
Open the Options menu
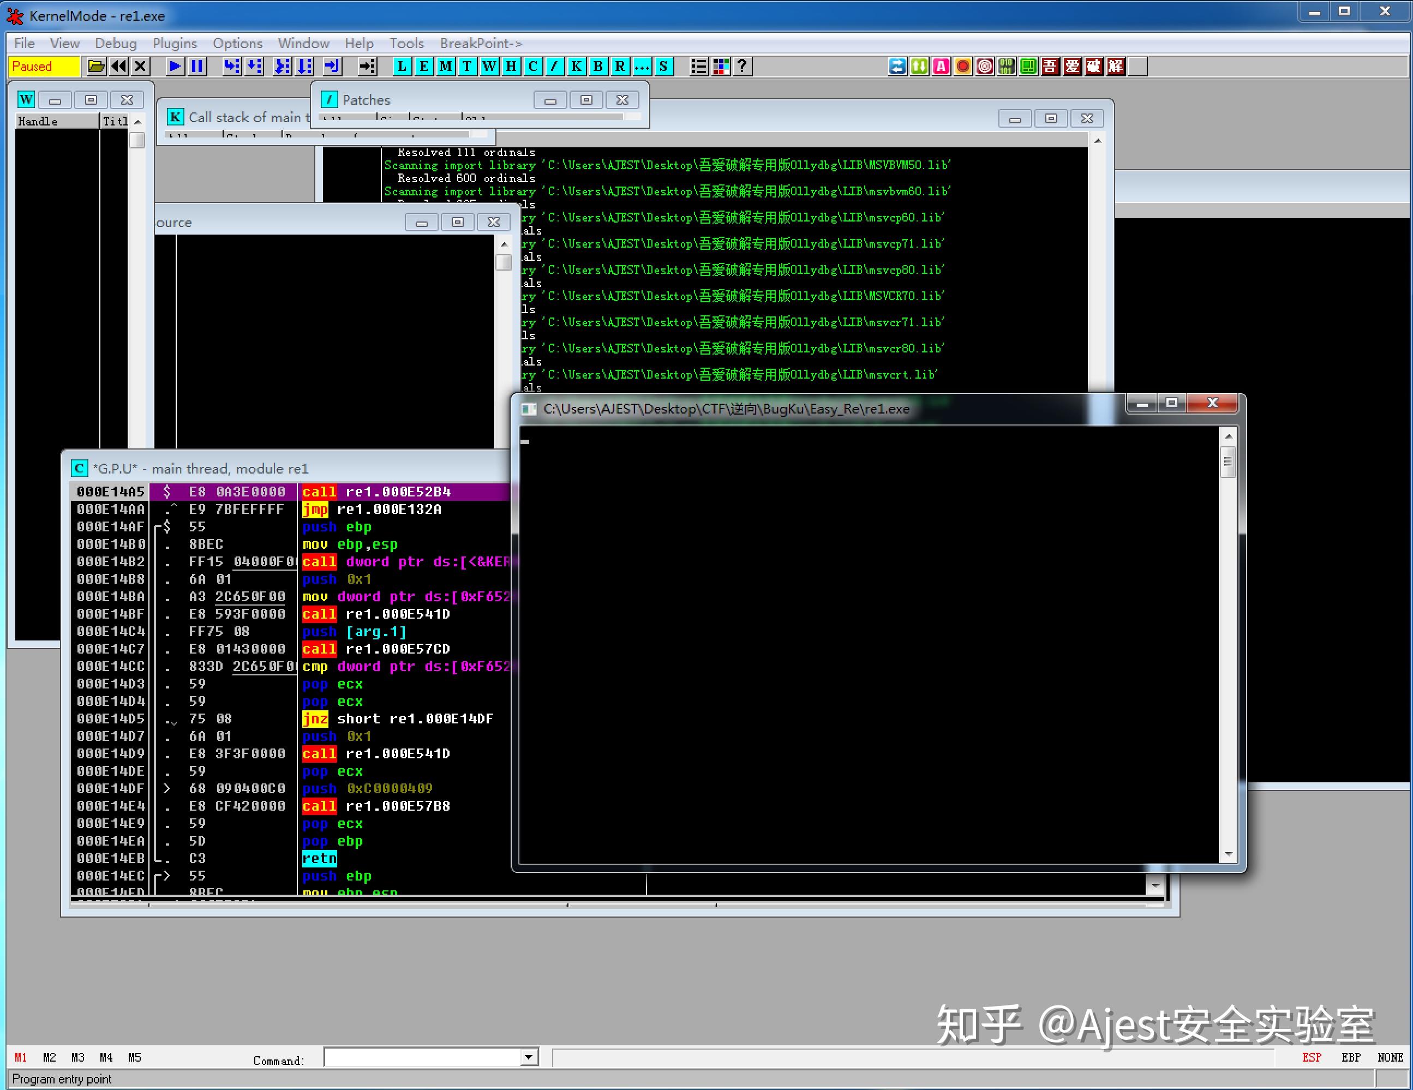click(x=237, y=43)
